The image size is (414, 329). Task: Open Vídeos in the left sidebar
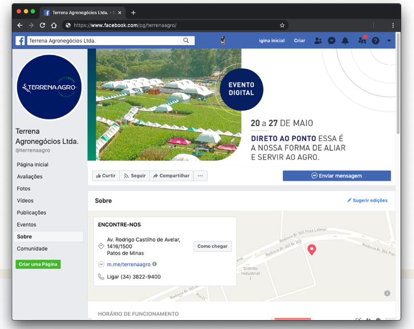pyautogui.click(x=25, y=201)
